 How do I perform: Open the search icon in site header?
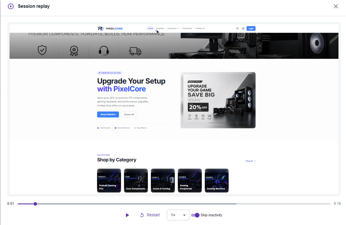click(237, 28)
